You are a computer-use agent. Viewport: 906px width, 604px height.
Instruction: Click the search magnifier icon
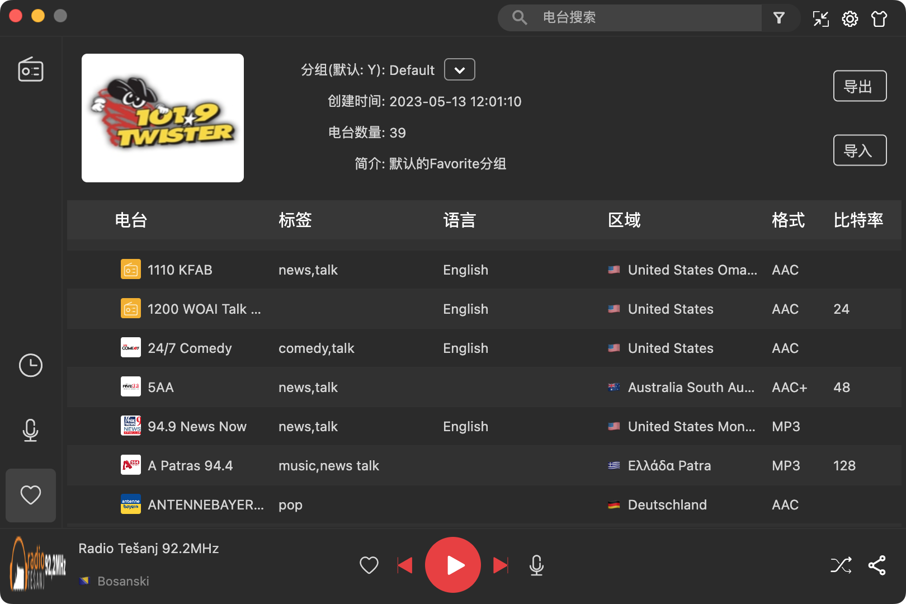click(x=520, y=18)
